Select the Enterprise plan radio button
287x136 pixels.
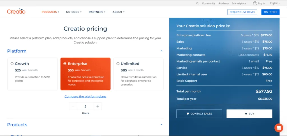[65, 64]
